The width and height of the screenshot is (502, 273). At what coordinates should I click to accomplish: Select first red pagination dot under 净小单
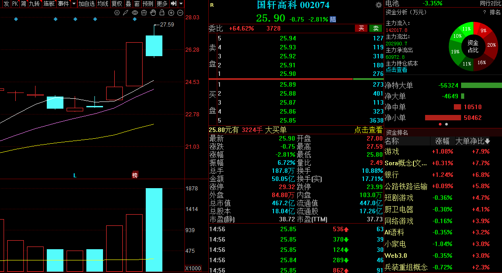point(440,124)
